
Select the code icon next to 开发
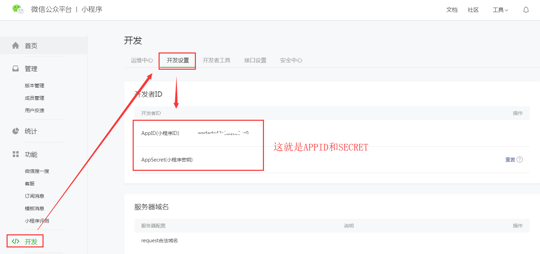(x=16, y=241)
